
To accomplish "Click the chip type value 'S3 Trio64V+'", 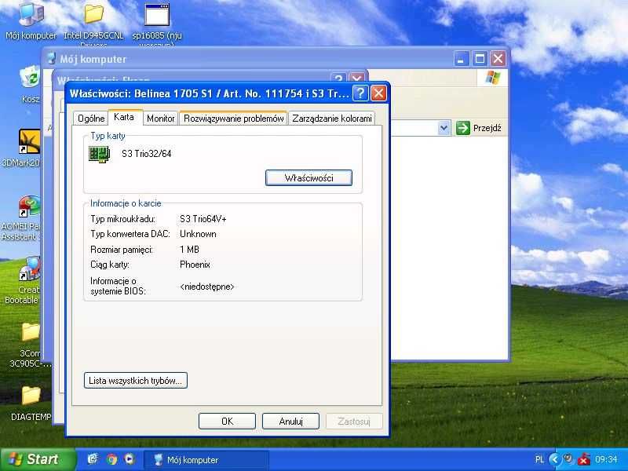I will click(x=203, y=219).
